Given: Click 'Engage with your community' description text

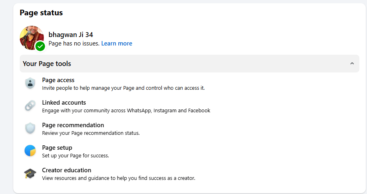Looking at the screenshot, I should [x=126, y=110].
